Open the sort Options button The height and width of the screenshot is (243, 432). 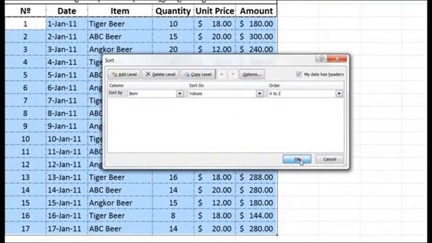click(x=252, y=74)
